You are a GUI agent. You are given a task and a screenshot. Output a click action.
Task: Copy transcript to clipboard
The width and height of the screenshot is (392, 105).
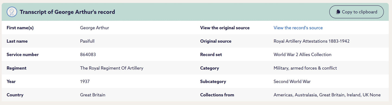click(x=356, y=12)
